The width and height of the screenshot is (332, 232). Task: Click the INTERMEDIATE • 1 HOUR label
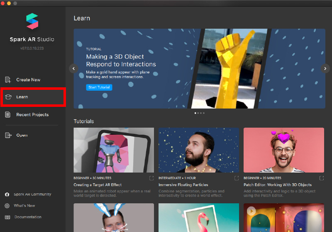177,178
